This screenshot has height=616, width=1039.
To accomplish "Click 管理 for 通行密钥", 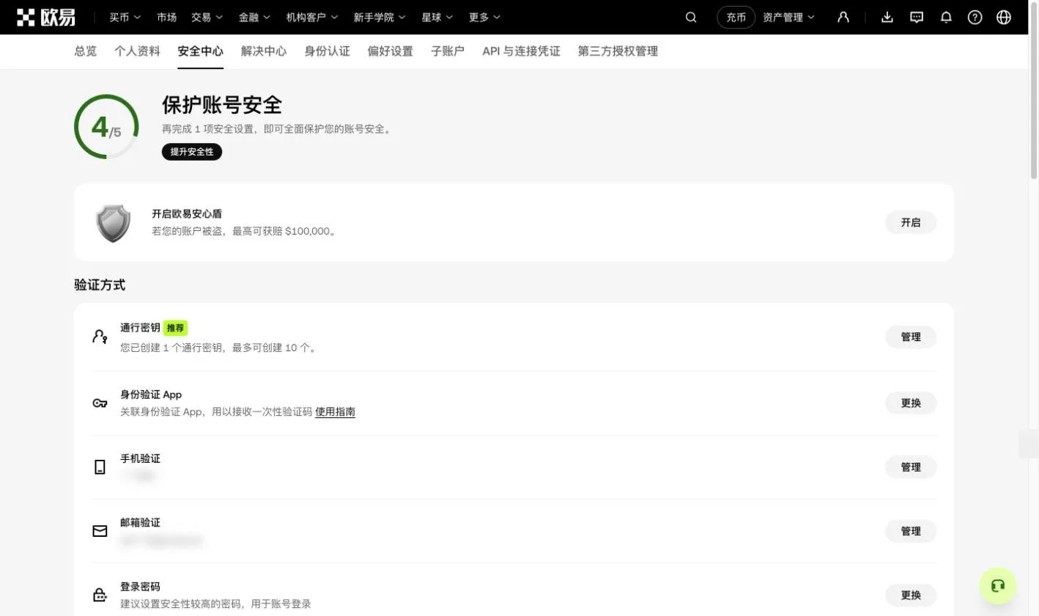I will tap(911, 337).
